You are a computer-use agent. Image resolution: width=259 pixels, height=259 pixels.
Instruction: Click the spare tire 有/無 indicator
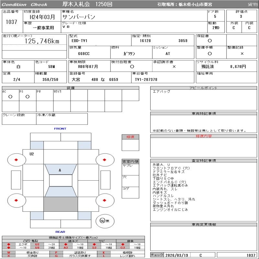click(102, 221)
